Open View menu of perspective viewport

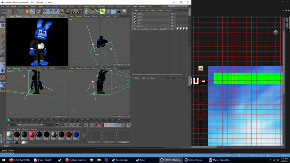[x=12, y=16]
